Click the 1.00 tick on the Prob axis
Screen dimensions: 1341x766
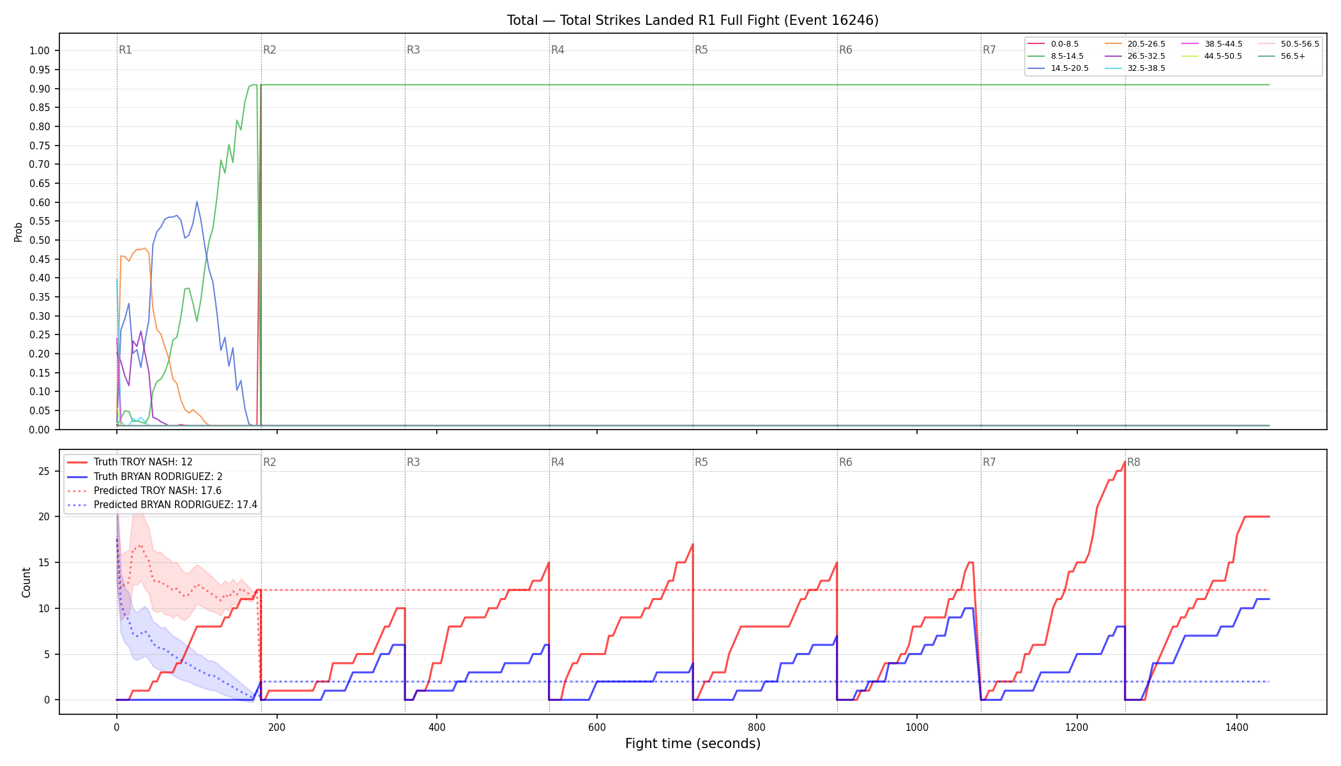[x=40, y=51]
